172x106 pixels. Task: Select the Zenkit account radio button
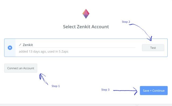[10, 48]
